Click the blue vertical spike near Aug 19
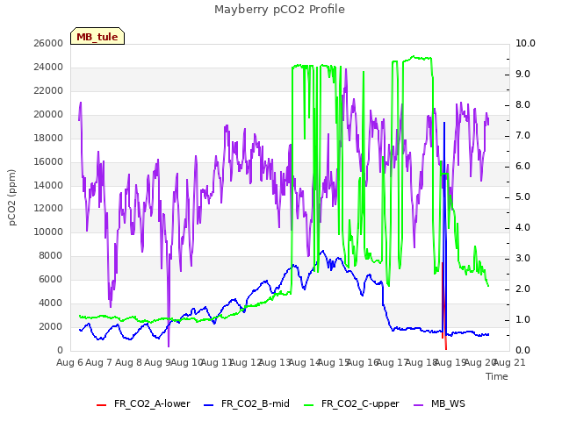Screen dimensions: 562x421 (x=444, y=229)
